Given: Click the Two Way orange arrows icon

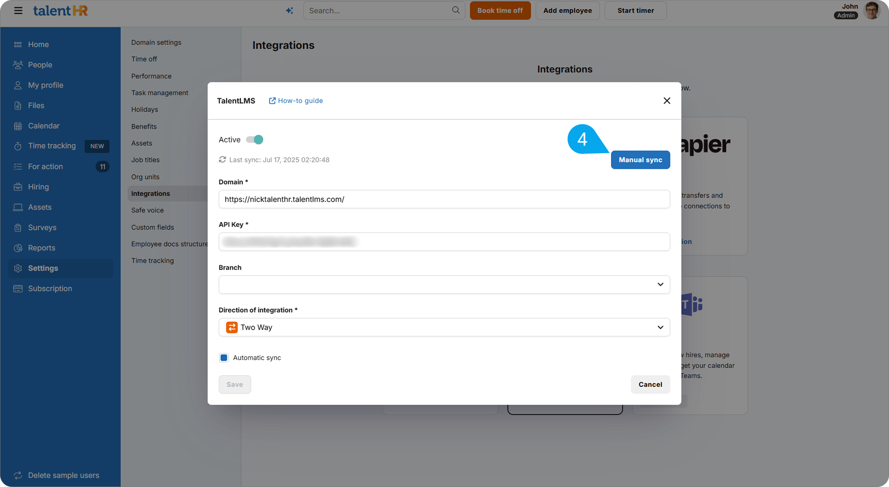Looking at the screenshot, I should pos(232,327).
